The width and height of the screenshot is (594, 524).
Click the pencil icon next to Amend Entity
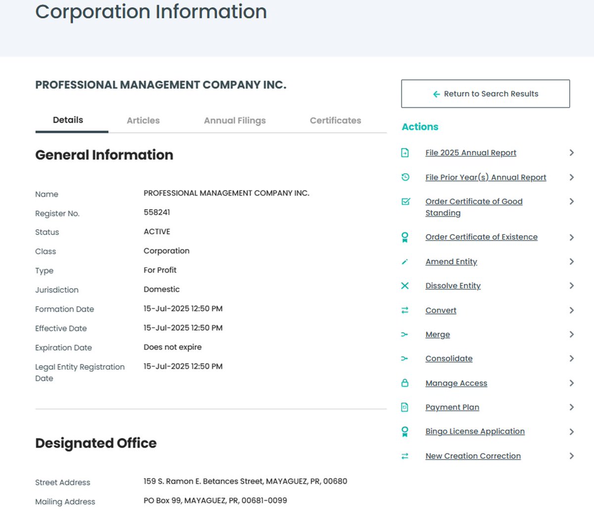404,262
